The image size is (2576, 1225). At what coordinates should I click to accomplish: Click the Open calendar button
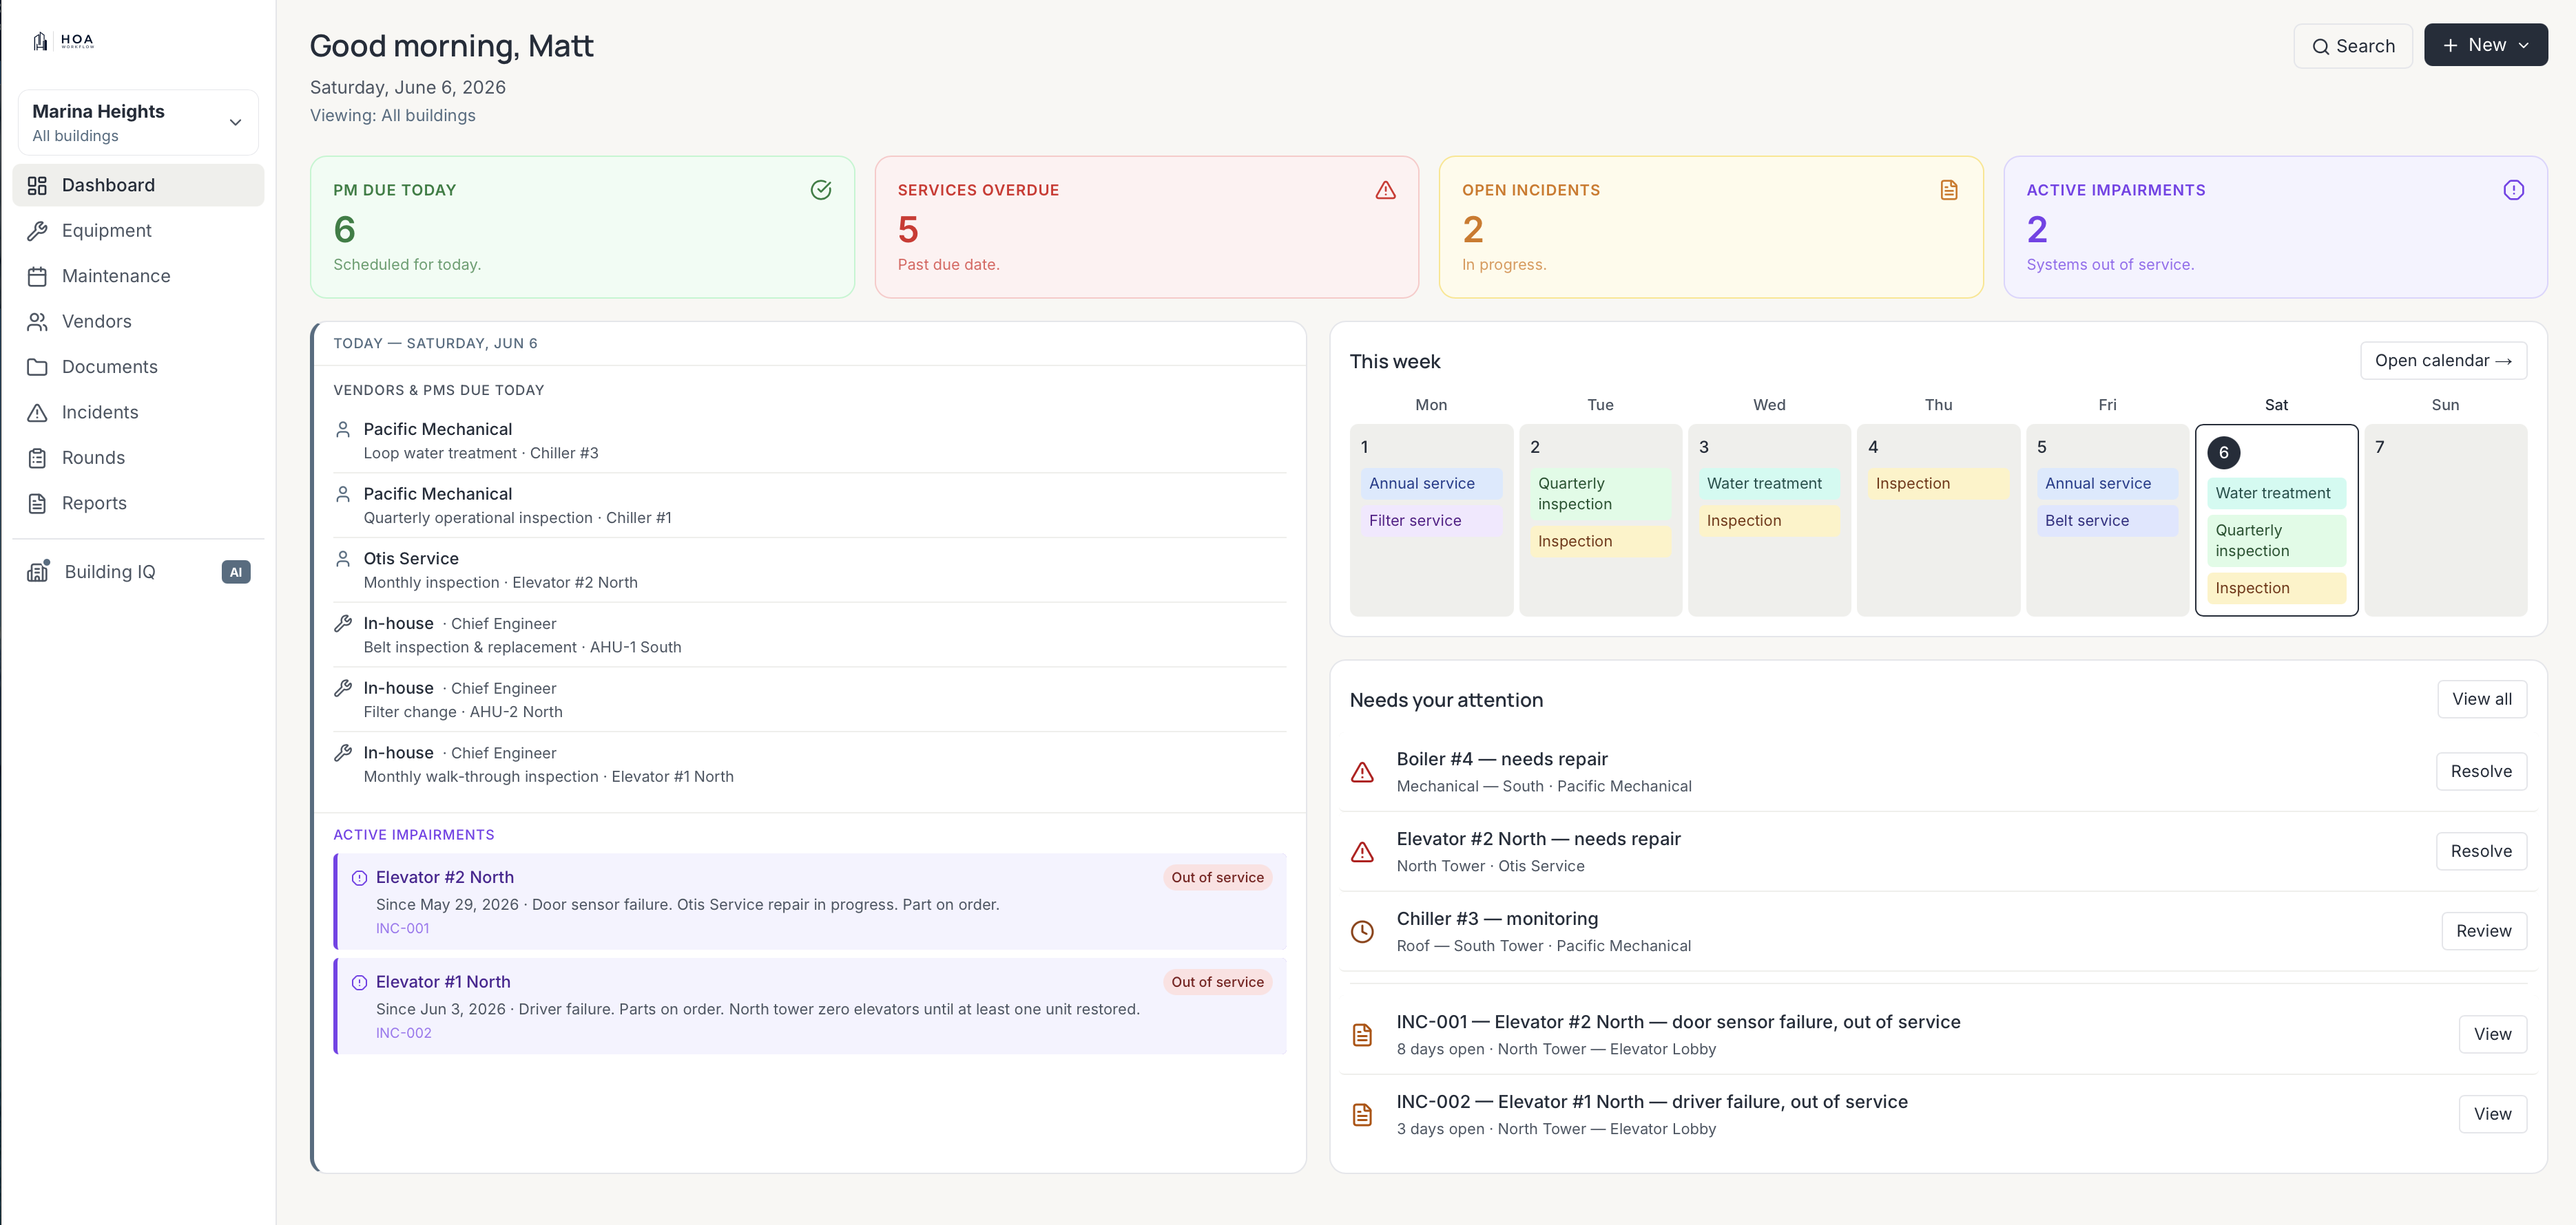pos(2443,361)
